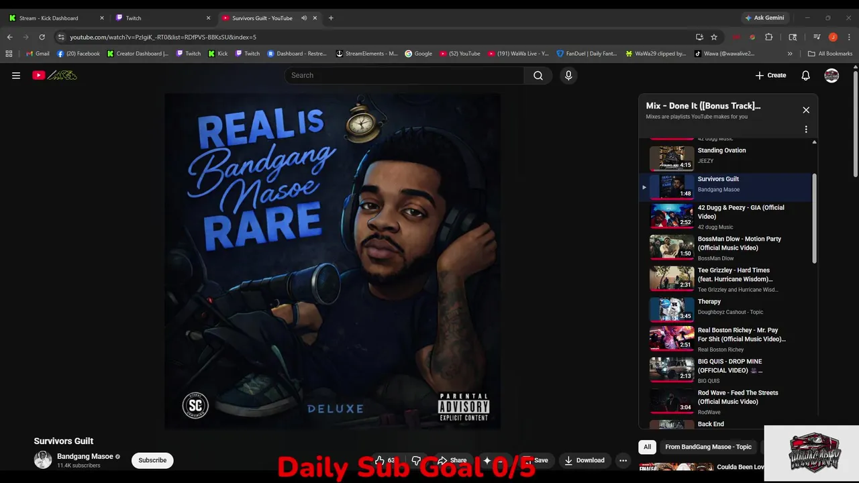Open YouTube notifications bell
Screen dimensions: 859x483
click(806, 75)
